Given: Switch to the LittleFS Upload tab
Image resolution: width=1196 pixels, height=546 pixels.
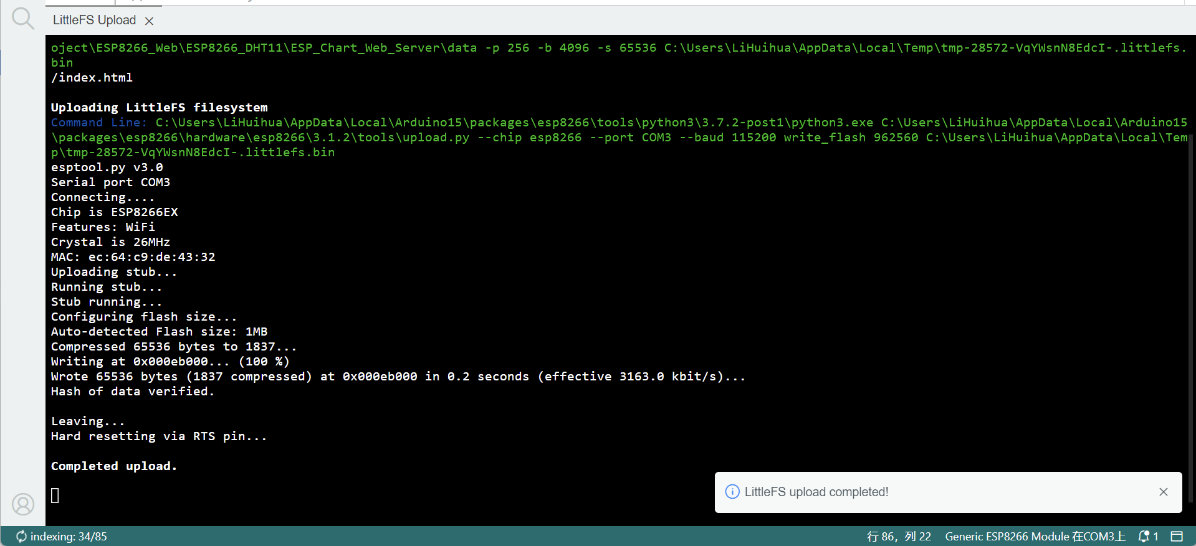Looking at the screenshot, I should point(94,21).
